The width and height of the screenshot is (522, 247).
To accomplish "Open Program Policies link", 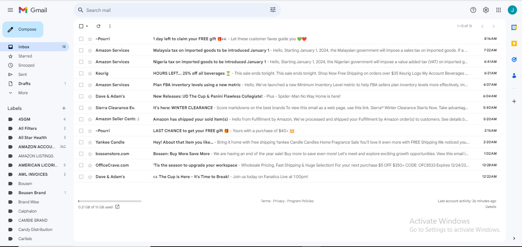I will 300,201.
